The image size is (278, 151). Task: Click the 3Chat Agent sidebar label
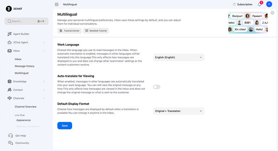tap(21, 42)
